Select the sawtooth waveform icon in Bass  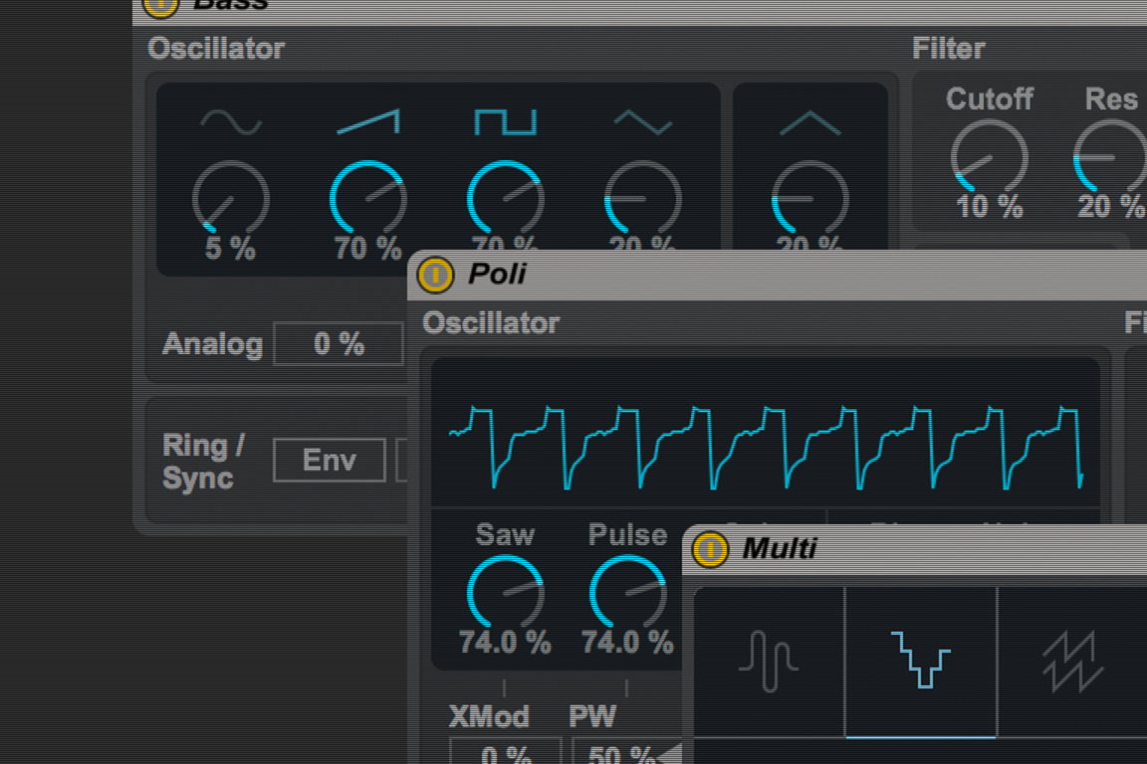coord(367,121)
